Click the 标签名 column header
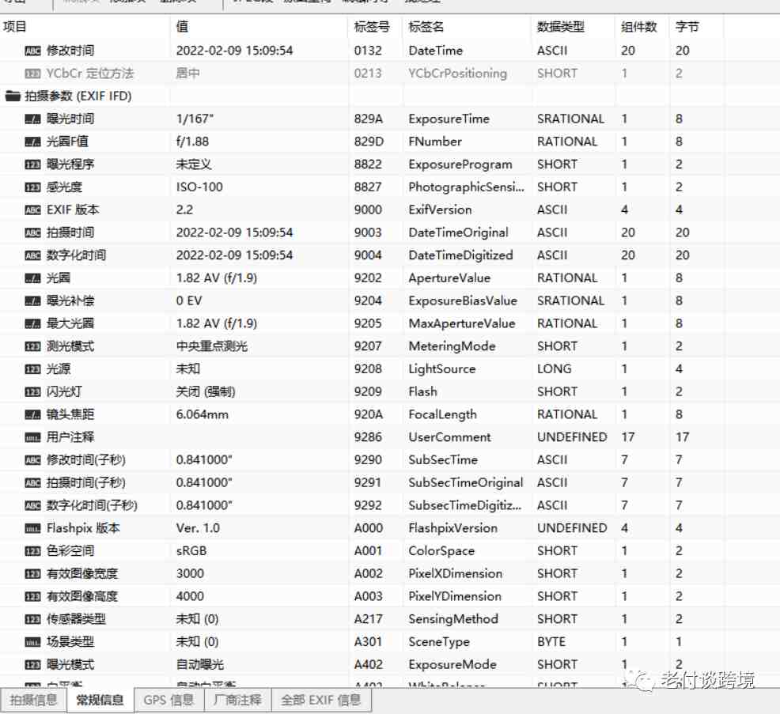The width and height of the screenshot is (780, 714). [x=467, y=27]
